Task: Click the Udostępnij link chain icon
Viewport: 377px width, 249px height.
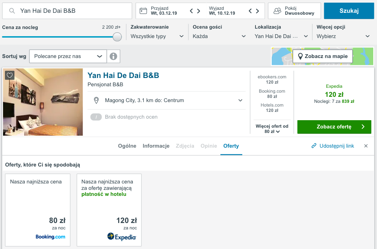Action: coord(314,146)
